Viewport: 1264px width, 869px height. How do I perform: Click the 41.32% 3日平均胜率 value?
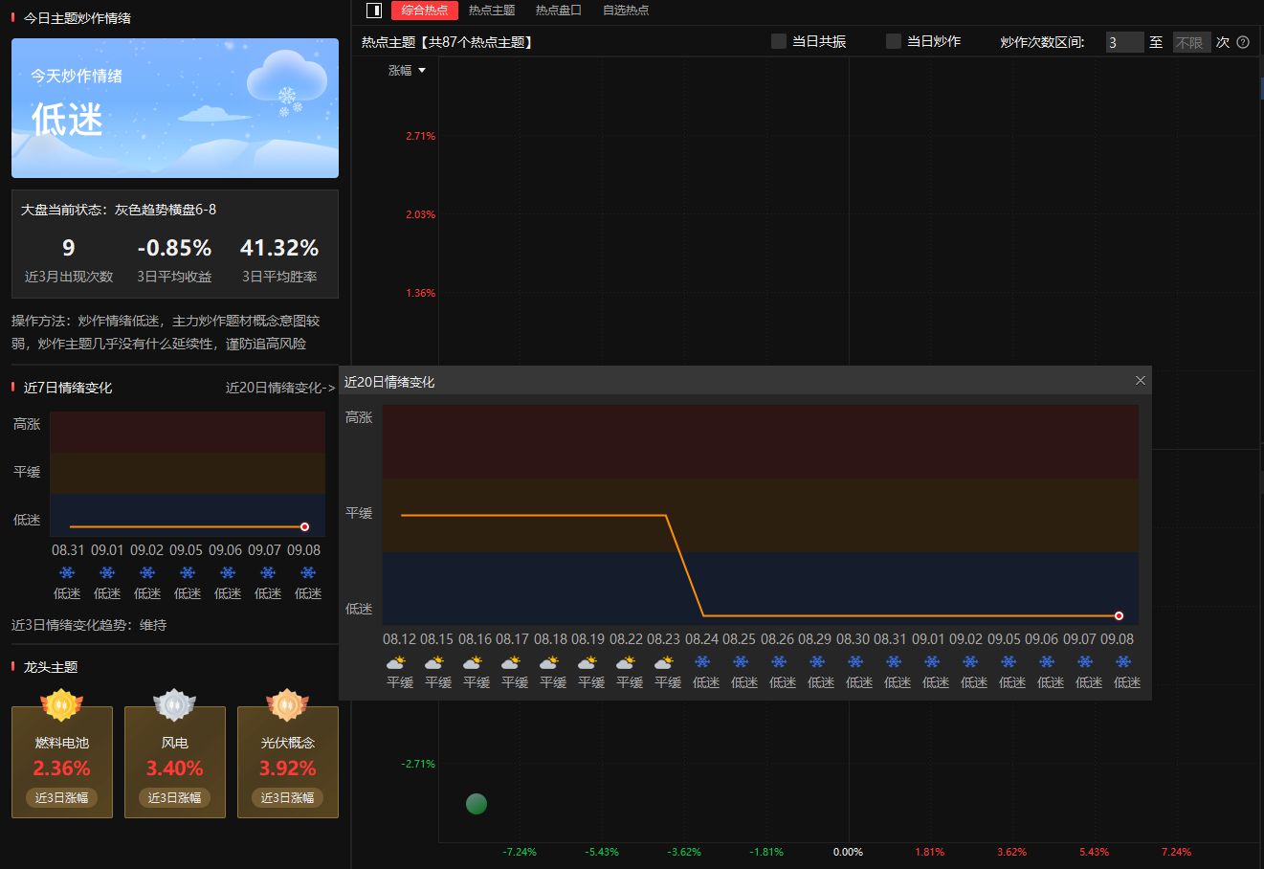[x=279, y=248]
